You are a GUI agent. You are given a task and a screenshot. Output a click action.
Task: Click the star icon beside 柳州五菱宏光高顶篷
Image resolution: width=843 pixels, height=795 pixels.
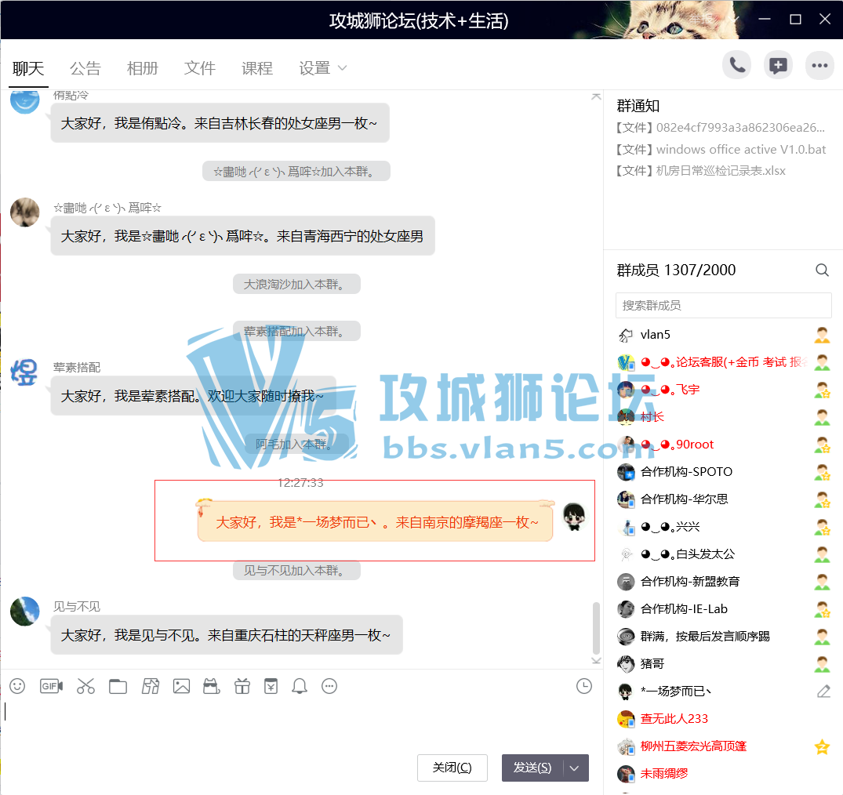coord(822,746)
